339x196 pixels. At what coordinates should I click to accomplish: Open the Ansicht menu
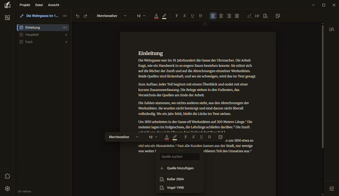pyautogui.click(x=54, y=5)
